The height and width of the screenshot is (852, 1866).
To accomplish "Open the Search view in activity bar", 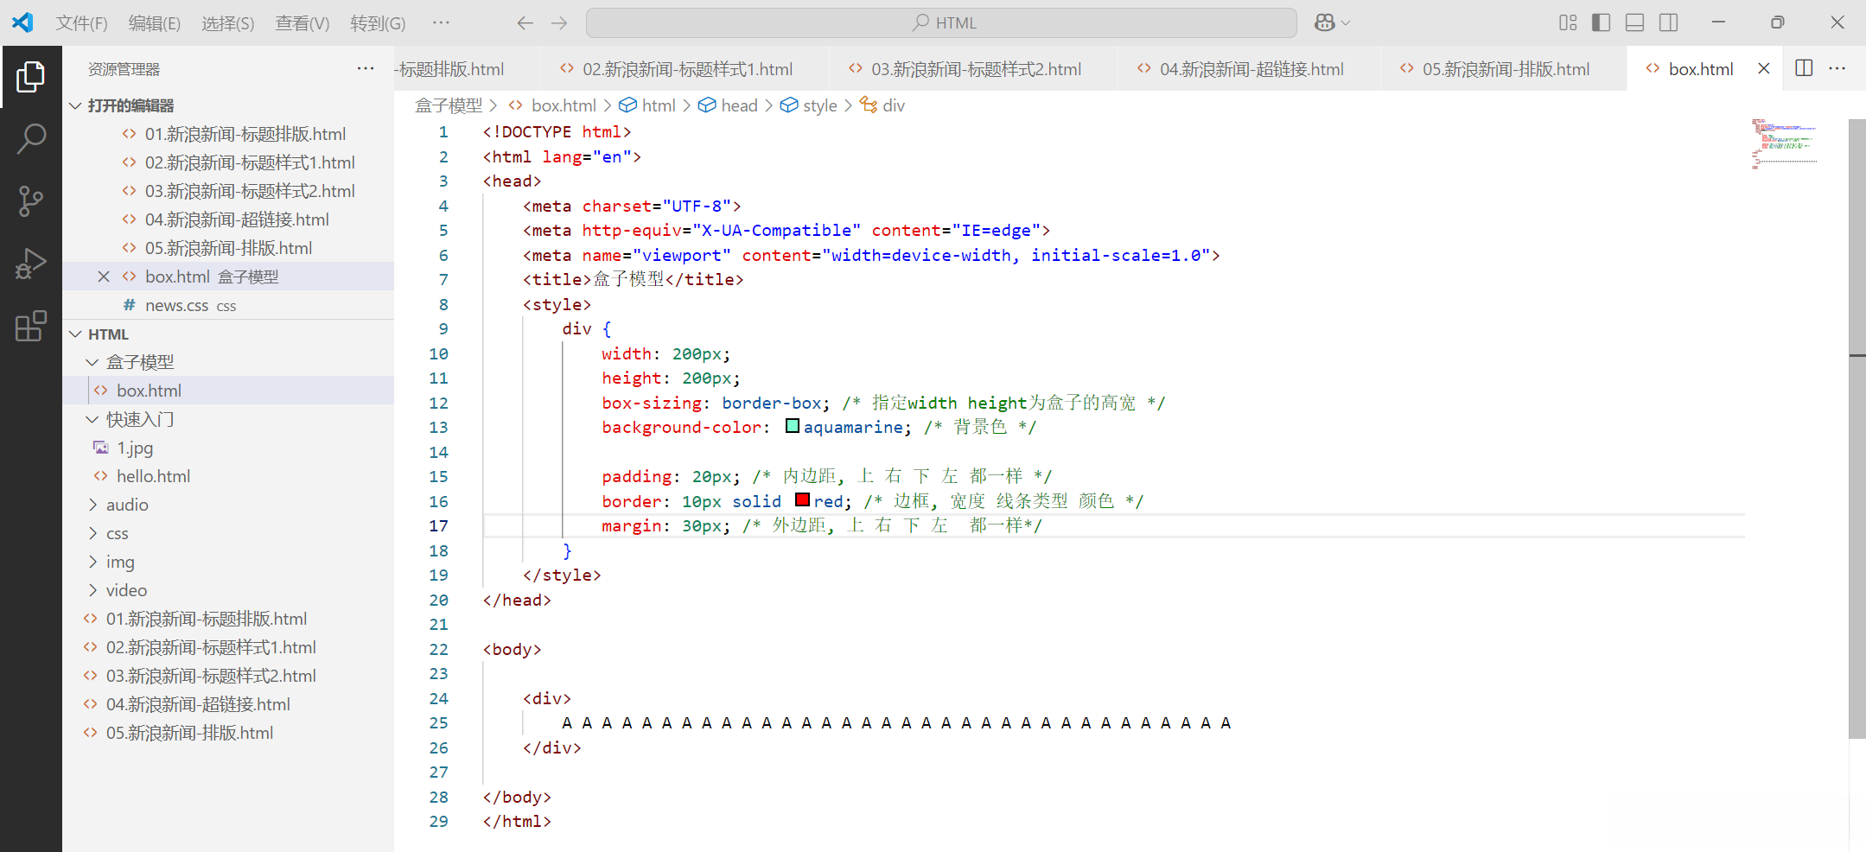I will (x=31, y=138).
